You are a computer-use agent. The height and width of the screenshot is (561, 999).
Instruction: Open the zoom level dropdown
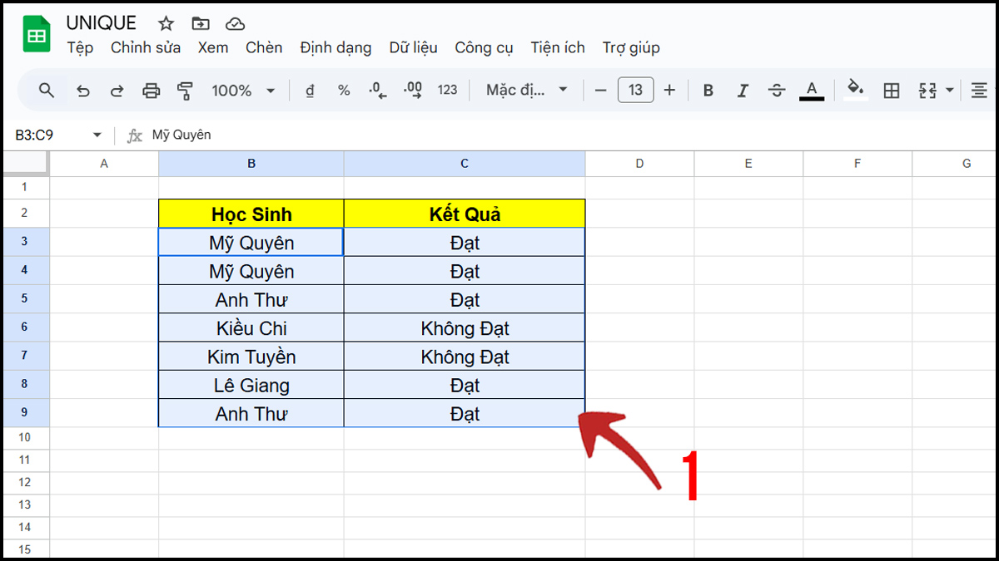tap(243, 90)
